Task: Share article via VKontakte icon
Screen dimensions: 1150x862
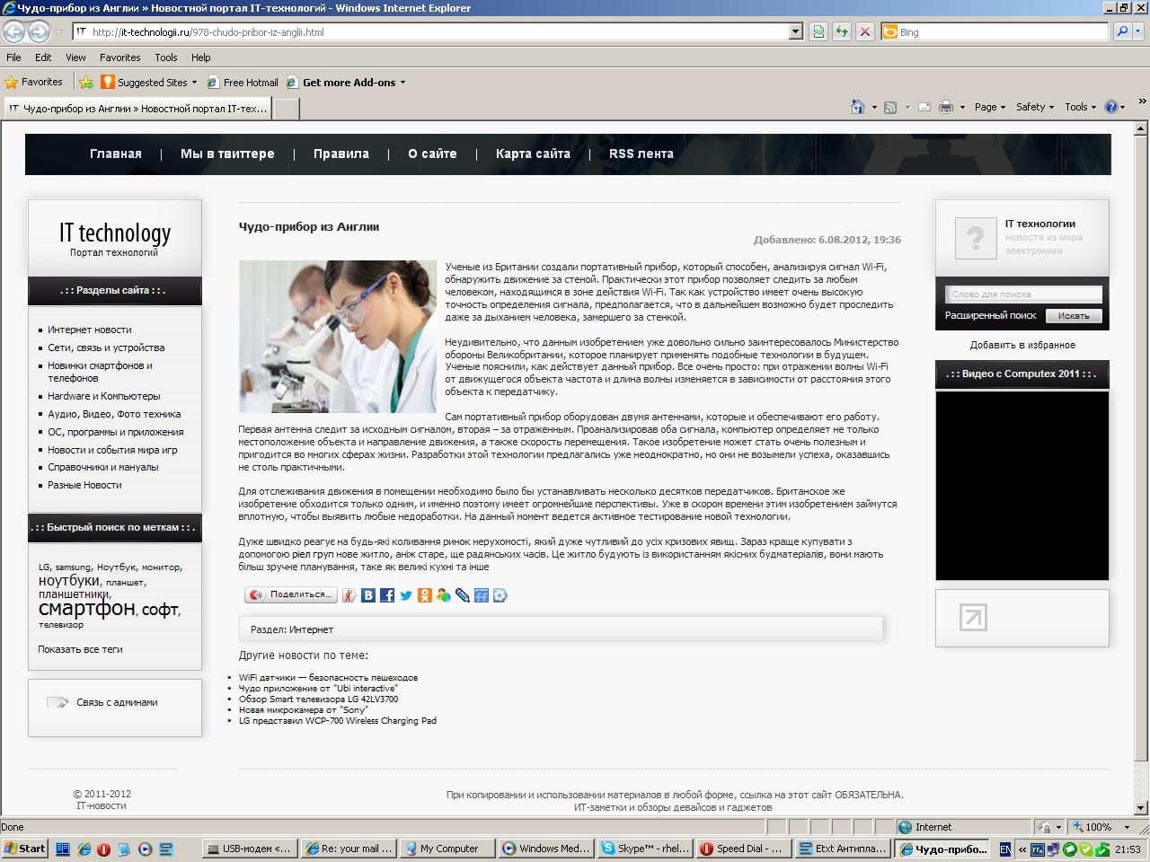Action: (x=368, y=595)
